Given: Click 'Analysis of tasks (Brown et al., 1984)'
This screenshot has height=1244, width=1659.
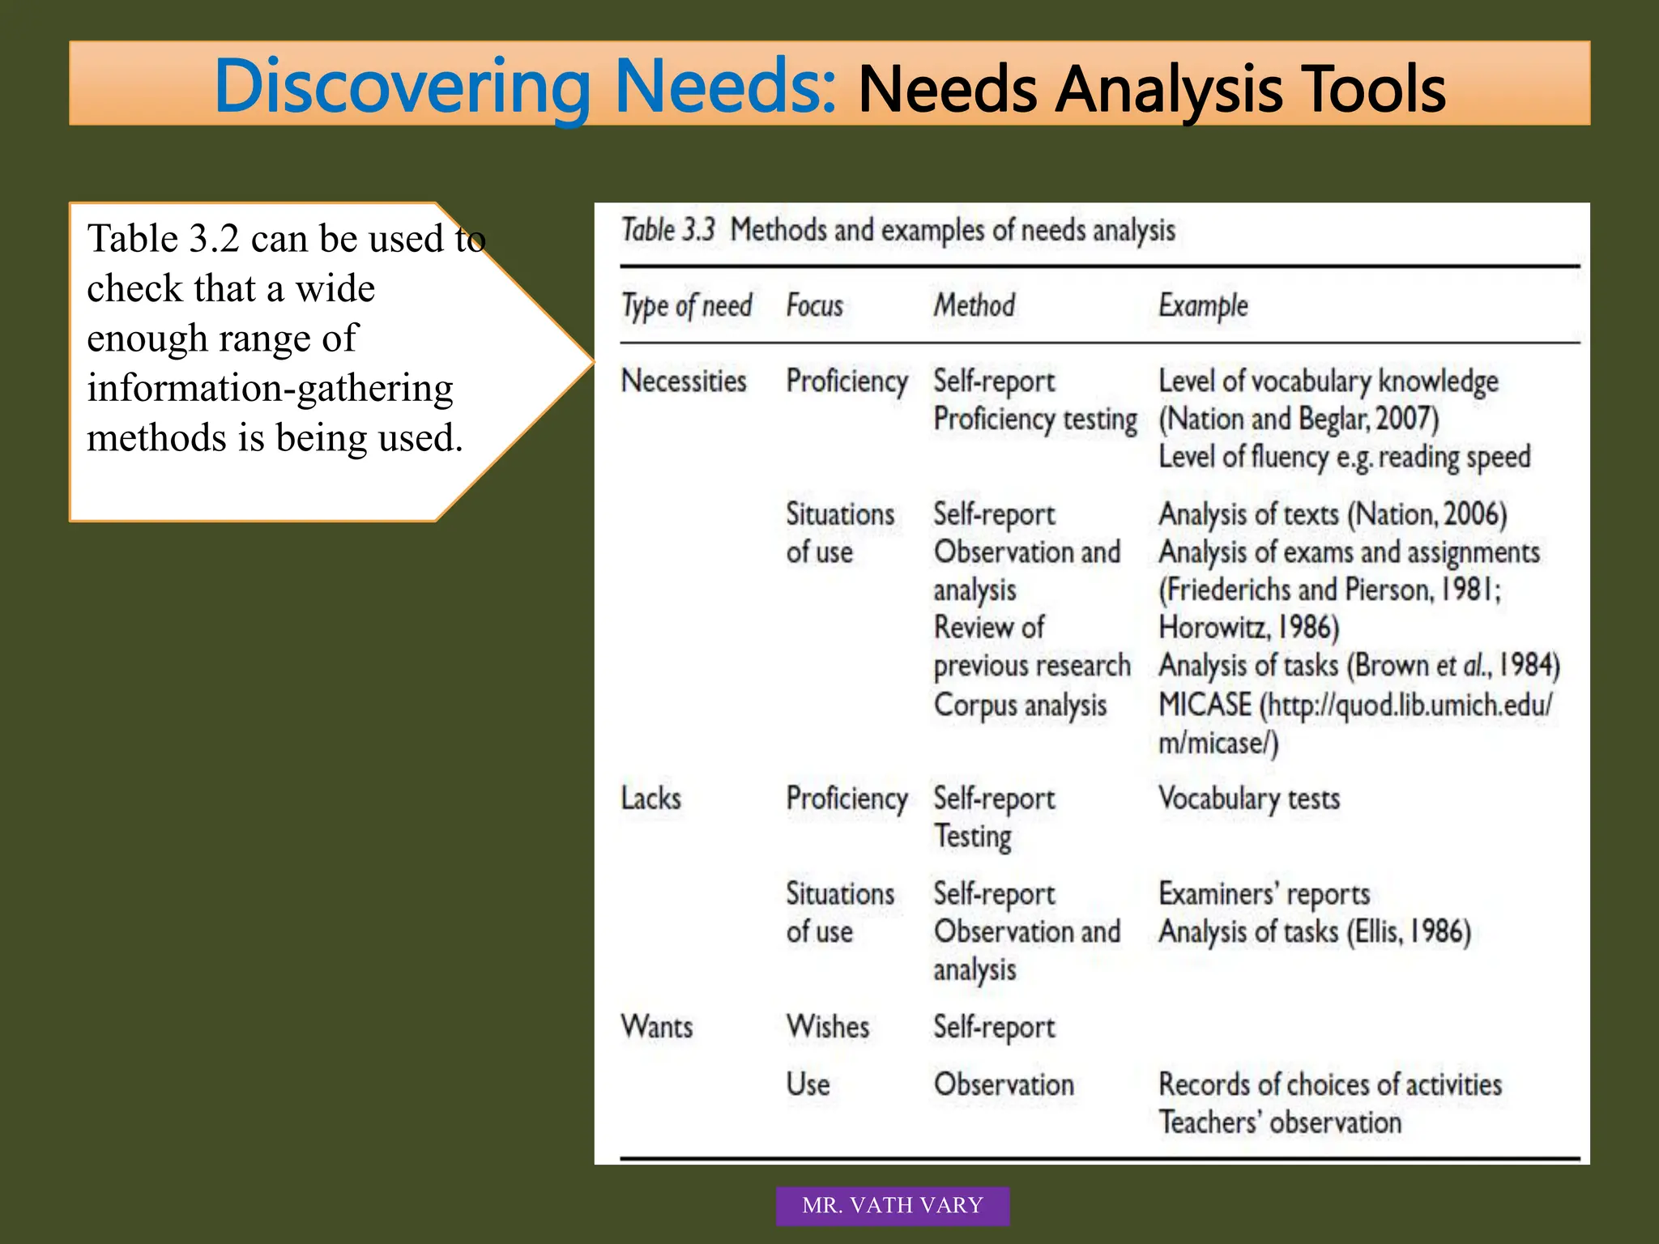Looking at the screenshot, I should pyautogui.click(x=1359, y=666).
